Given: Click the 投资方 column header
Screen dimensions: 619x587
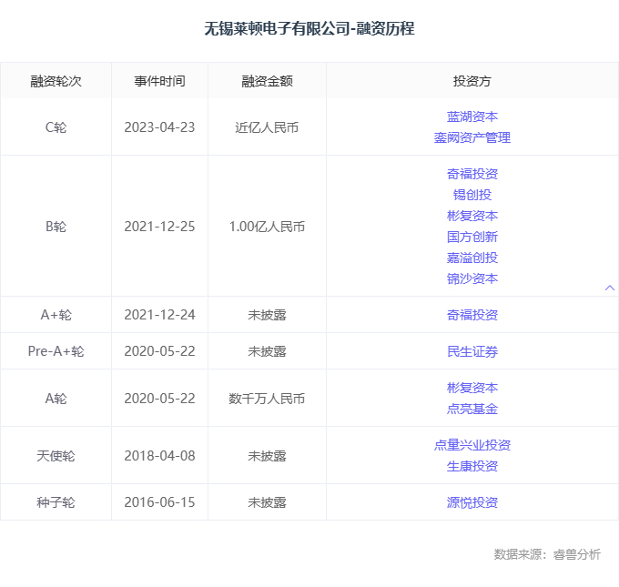Looking at the screenshot, I should click(472, 81).
